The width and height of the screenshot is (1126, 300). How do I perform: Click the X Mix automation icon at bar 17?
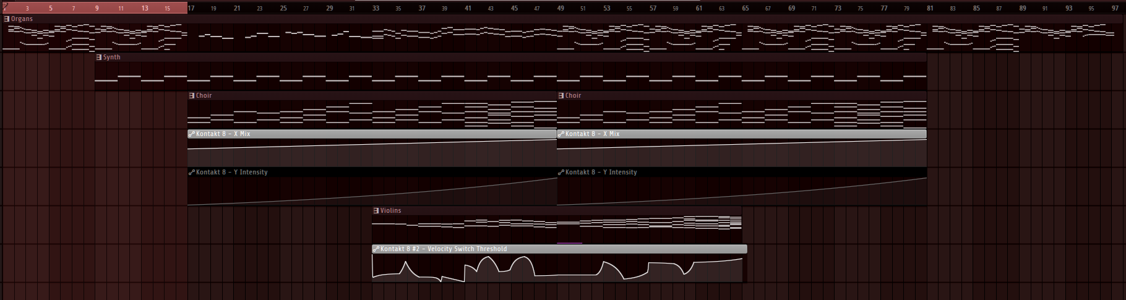coord(192,134)
